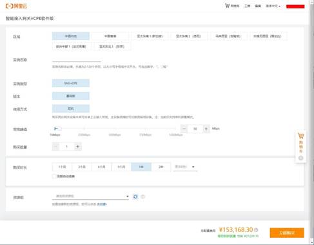Viewport: 314px width, 245px height.
Task: Select the 基础版 edition option
Action: pyautogui.click(x=71, y=96)
